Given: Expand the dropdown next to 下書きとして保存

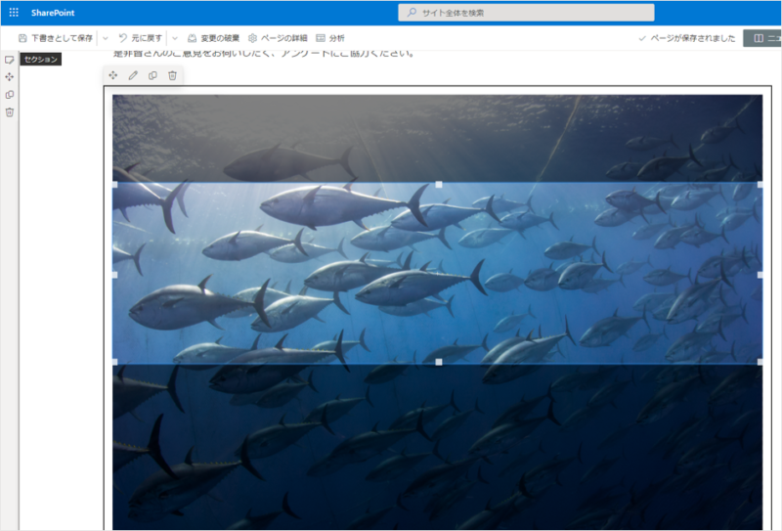Looking at the screenshot, I should coord(105,38).
